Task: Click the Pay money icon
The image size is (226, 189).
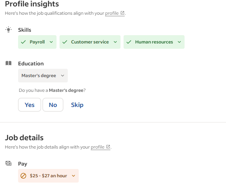Action: point(9,163)
